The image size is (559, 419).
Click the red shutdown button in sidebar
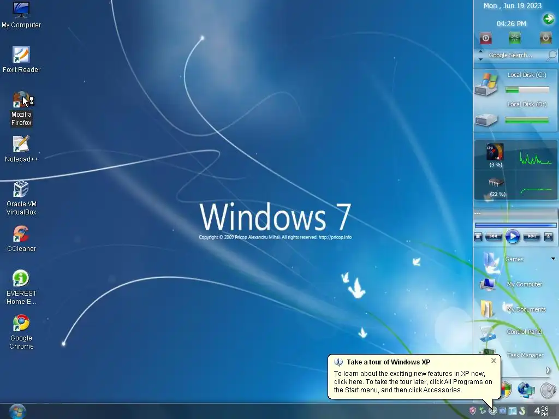click(485, 38)
